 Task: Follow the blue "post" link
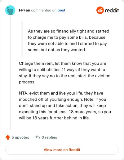[x=61, y=10]
